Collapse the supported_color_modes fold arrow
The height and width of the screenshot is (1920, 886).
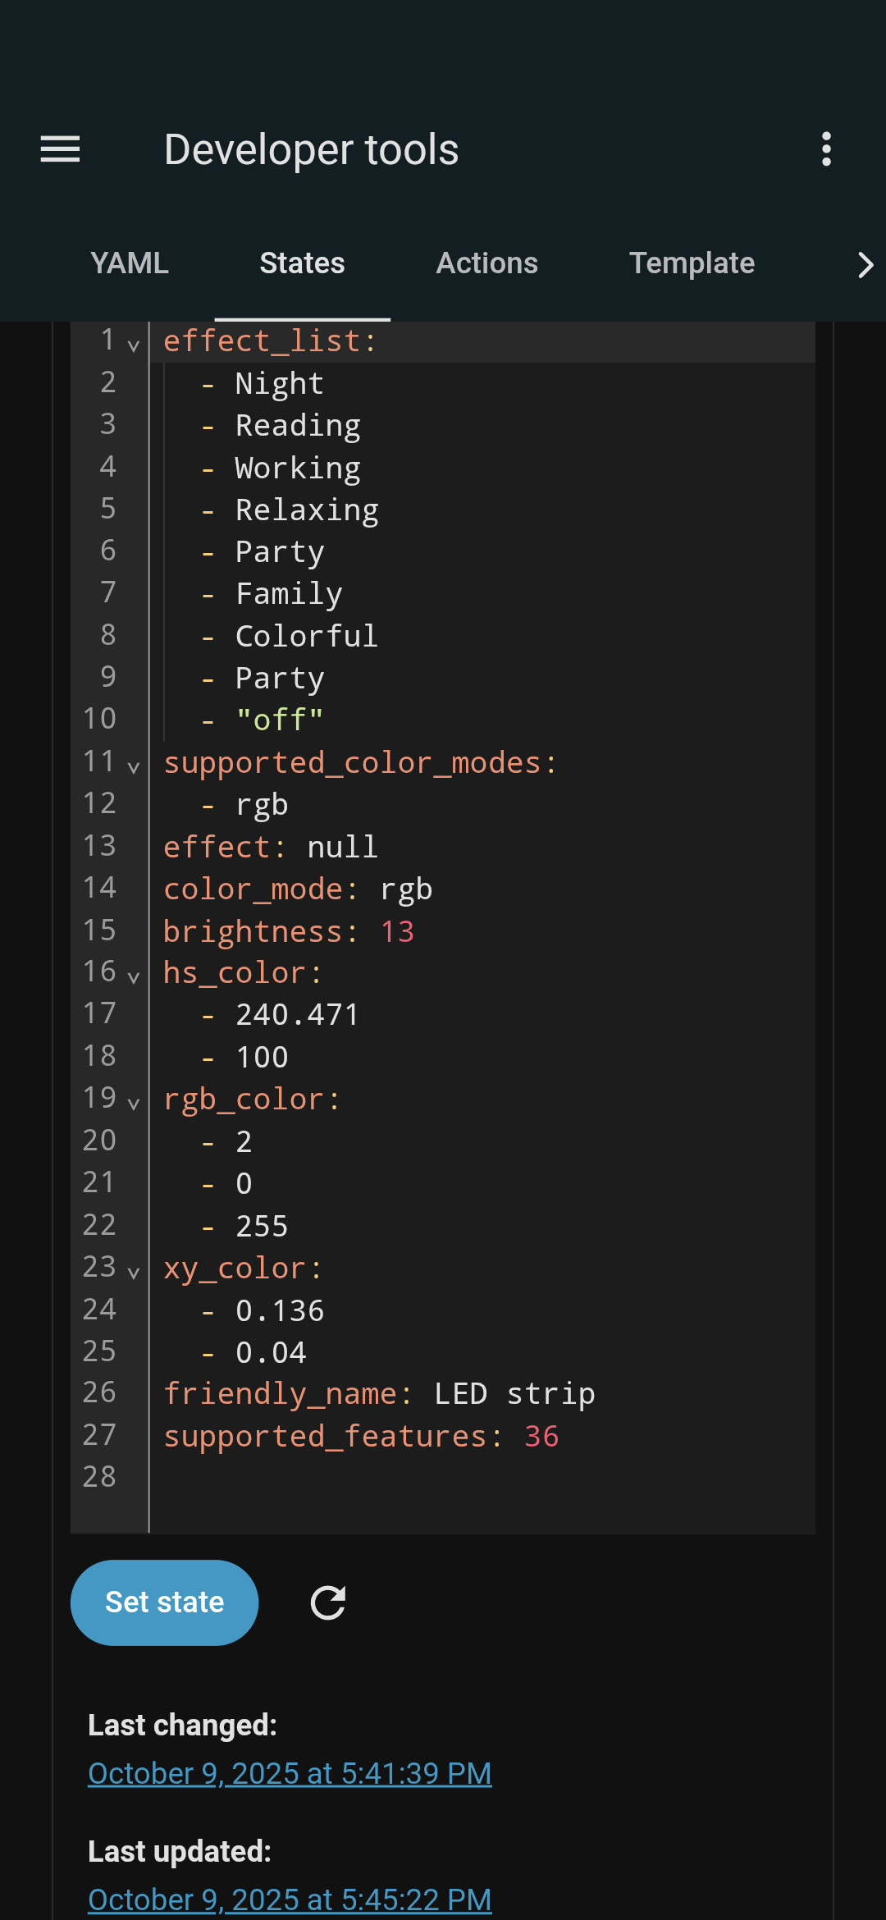(x=134, y=767)
